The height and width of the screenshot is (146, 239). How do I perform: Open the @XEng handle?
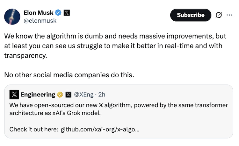click(84, 94)
